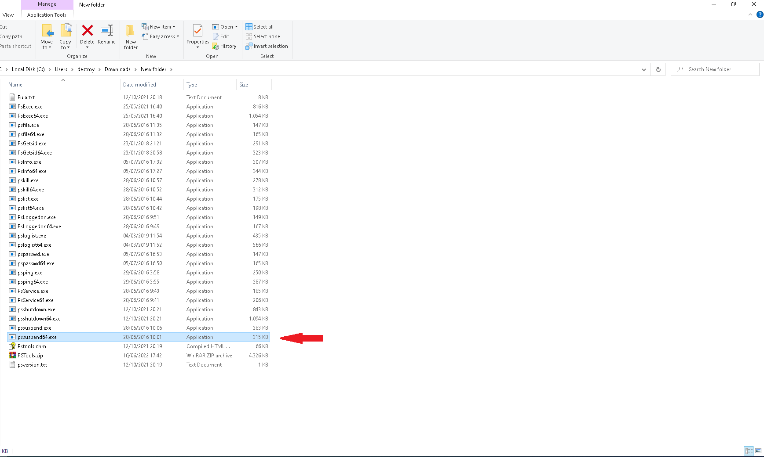Screen dimensions: 764x457
Task: Click Select all in the ribbon
Action: point(260,27)
